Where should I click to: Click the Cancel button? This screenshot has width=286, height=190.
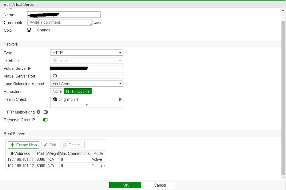(x=160, y=185)
